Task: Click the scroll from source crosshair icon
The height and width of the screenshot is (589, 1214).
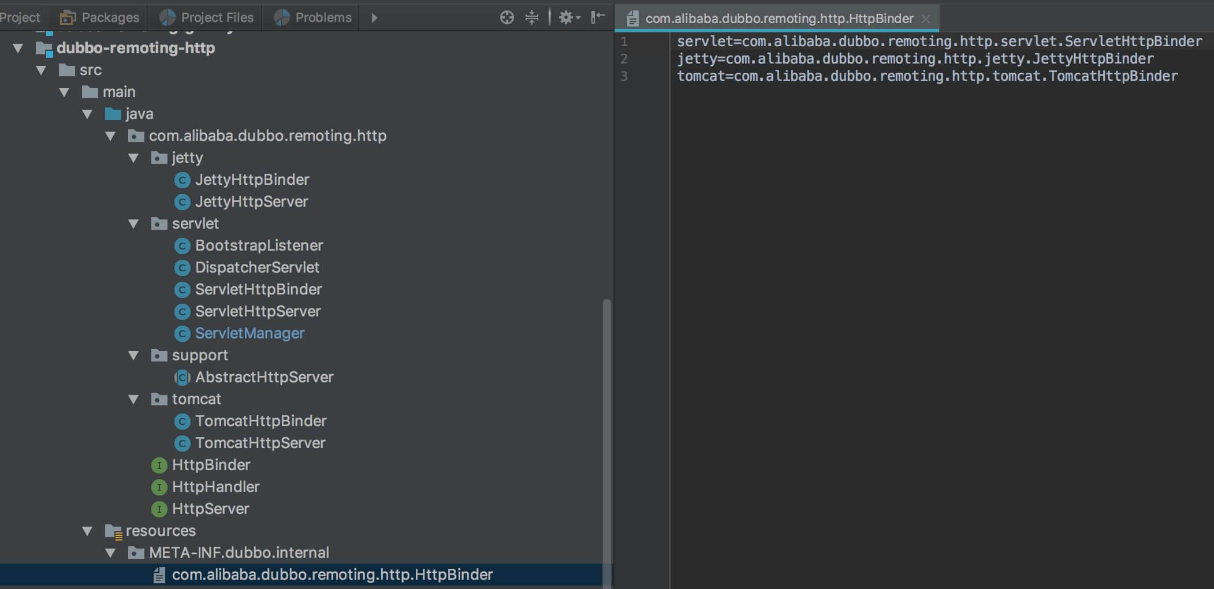Action: (x=507, y=17)
